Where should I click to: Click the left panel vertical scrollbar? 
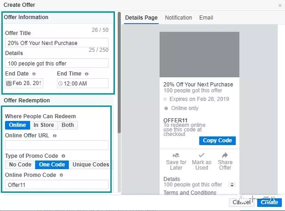pyautogui.click(x=119, y=72)
